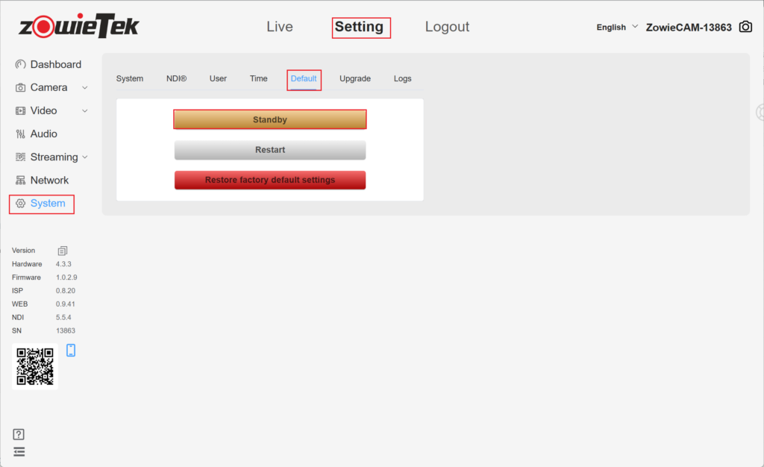Collapse the sidebar using the menu icon
The height and width of the screenshot is (467, 764).
[19, 451]
